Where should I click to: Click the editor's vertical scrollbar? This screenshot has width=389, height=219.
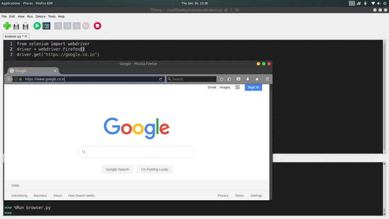tap(384, 97)
